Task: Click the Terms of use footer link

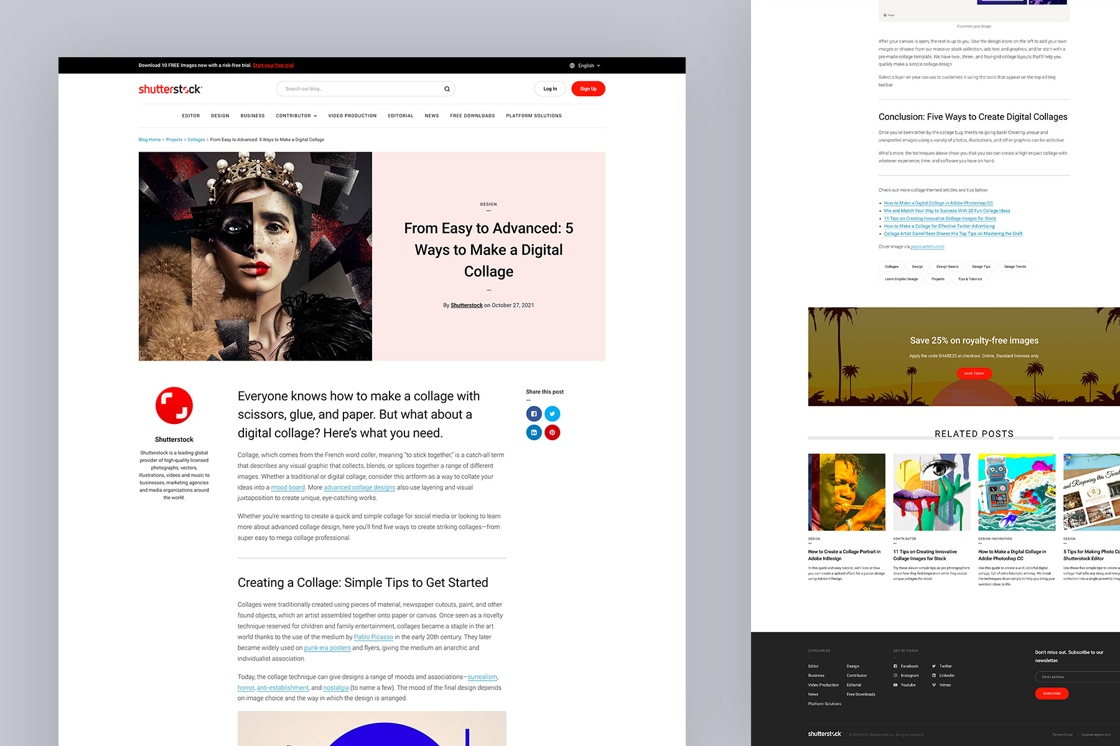Action: point(1062,735)
